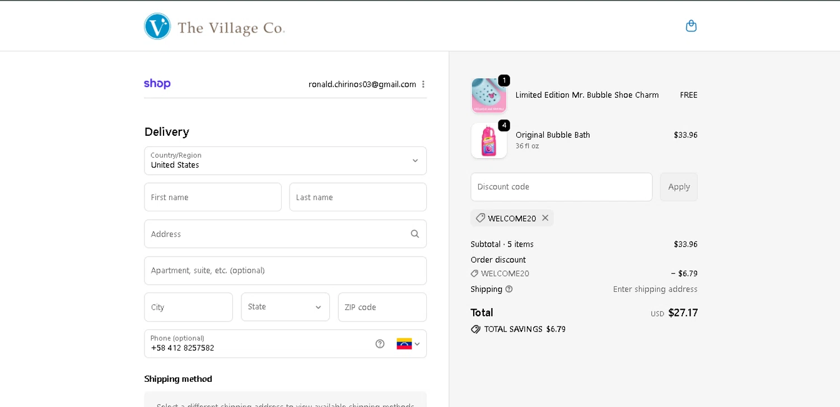
Task: Focus the Last name field
Action: point(358,197)
